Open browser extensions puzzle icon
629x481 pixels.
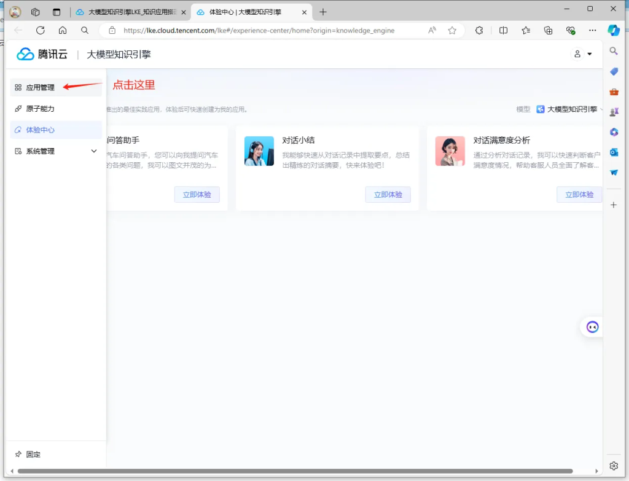(479, 30)
